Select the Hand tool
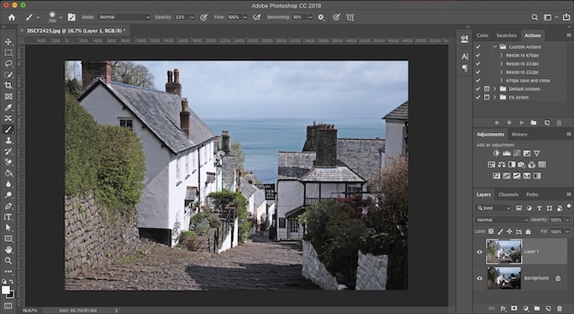574x314 pixels. tap(8, 250)
